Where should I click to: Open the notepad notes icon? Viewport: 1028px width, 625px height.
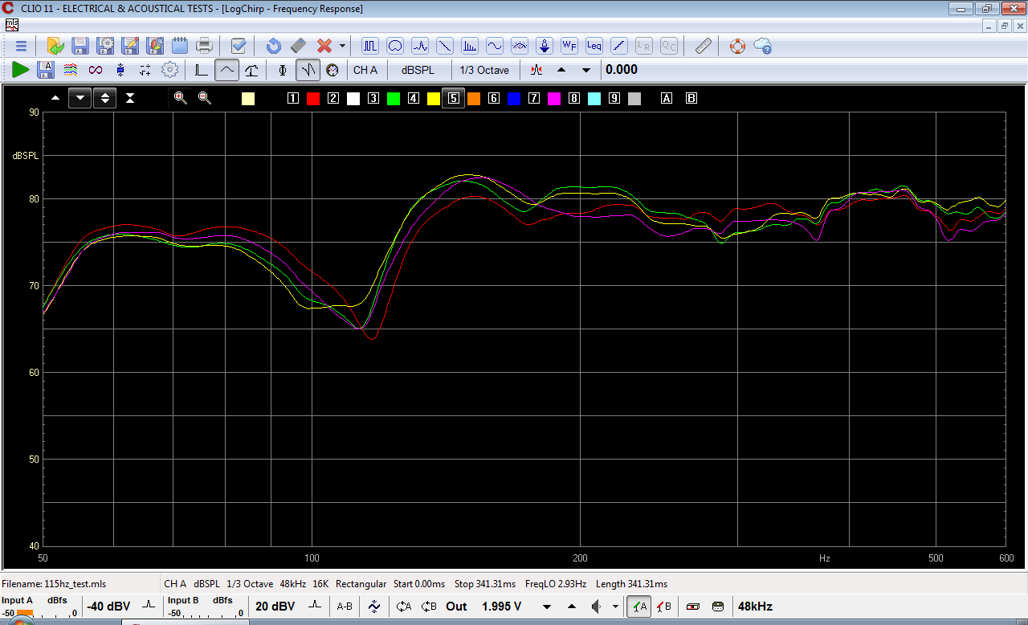tap(180, 46)
